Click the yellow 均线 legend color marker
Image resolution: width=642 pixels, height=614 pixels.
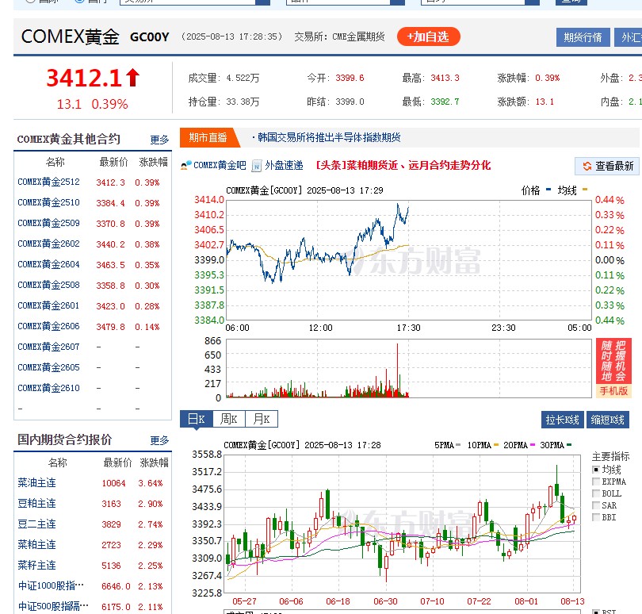584,191
